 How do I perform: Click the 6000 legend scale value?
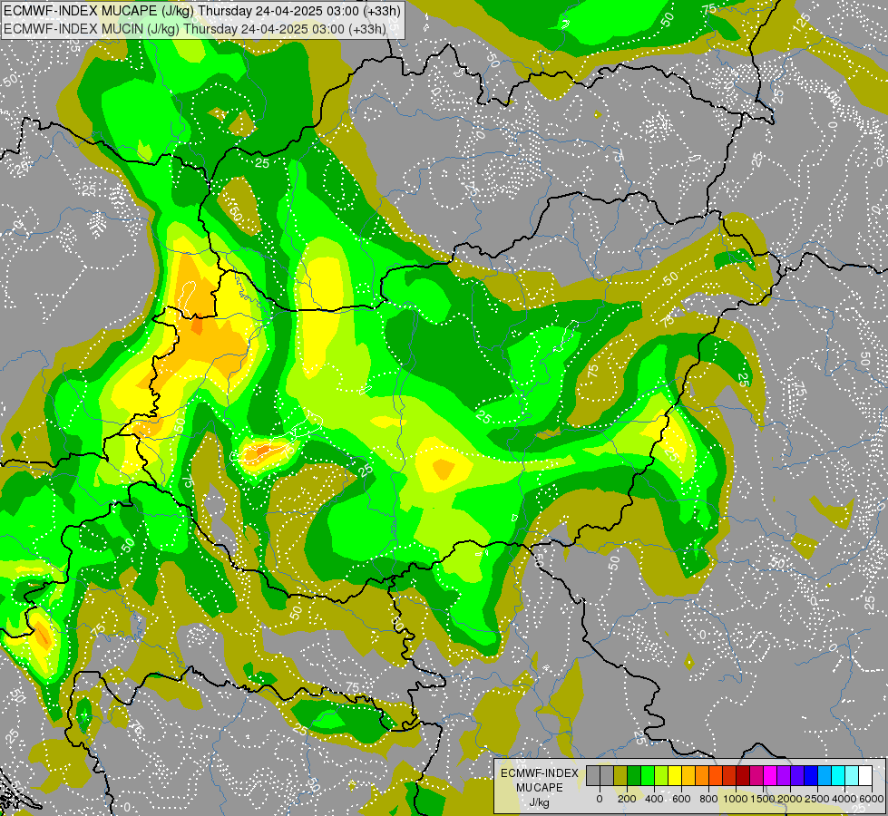(872, 799)
